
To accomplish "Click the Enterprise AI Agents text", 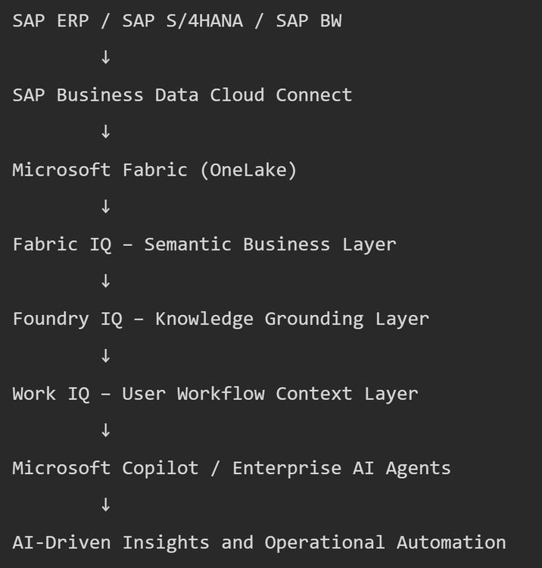I will pyautogui.click(x=341, y=467).
